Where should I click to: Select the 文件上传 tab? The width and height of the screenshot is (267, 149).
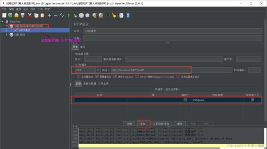point(103,84)
